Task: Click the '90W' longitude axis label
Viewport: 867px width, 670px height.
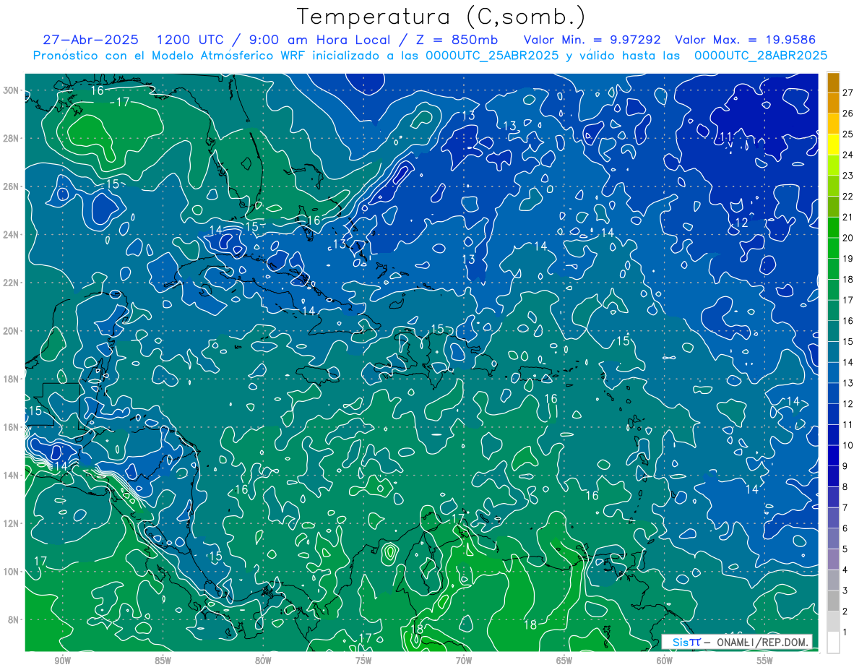Action: click(63, 661)
